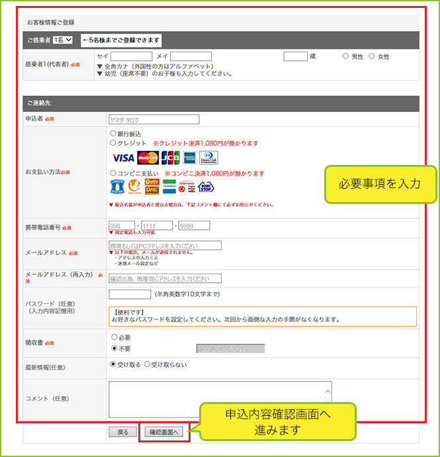The height and width of the screenshot is (457, 440).
Task: Select 受け取る for latest news
Action: tap(113, 364)
